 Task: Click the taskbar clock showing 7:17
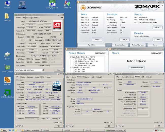pos(162,130)
